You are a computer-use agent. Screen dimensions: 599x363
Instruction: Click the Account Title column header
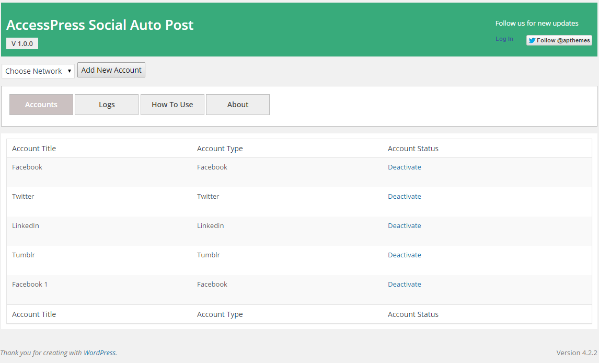(34, 149)
